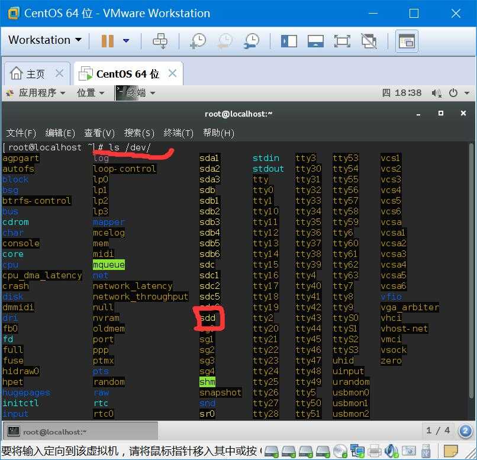Click the 'urandom' entry
Image resolution: width=477 pixels, height=460 pixels.
[x=351, y=382]
